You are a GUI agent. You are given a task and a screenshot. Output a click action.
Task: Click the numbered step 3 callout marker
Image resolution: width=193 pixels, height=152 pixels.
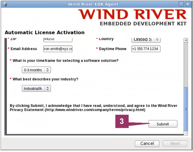(x=122, y=121)
